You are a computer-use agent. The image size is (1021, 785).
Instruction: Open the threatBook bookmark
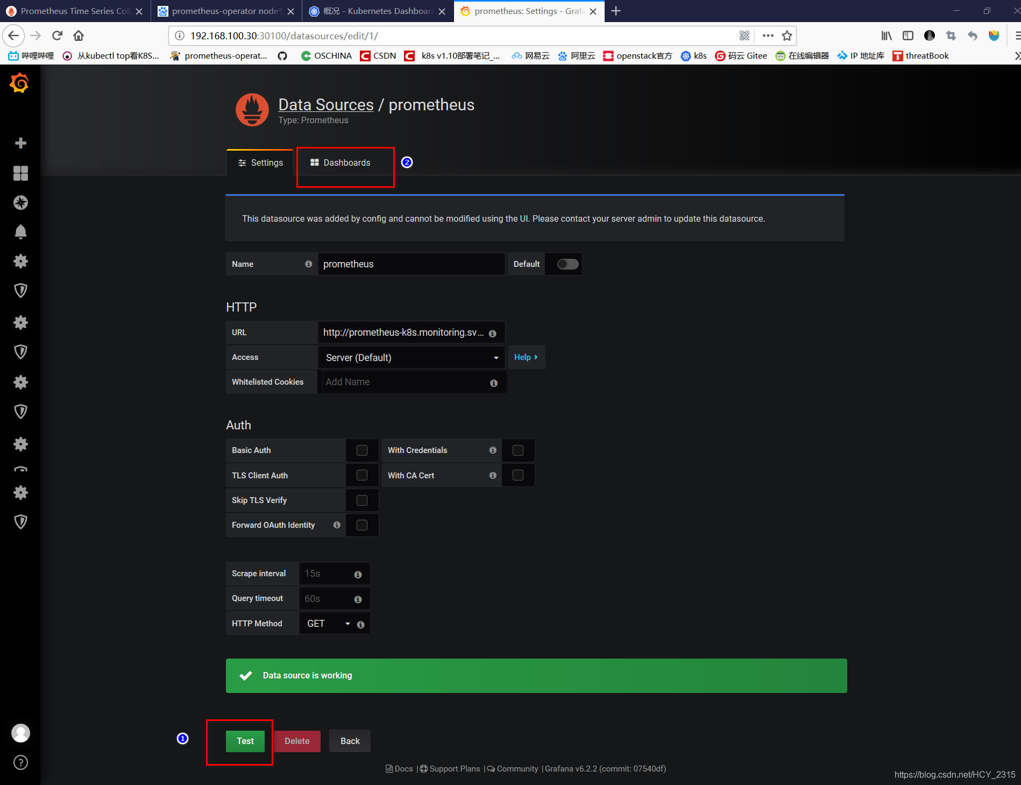920,55
